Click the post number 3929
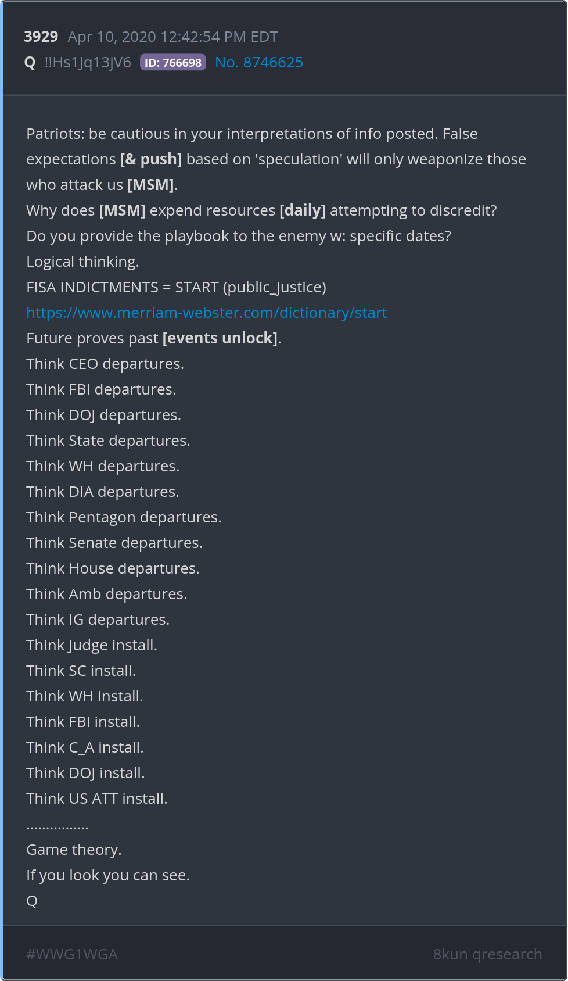Screen dimensions: 568x981 click(41, 37)
